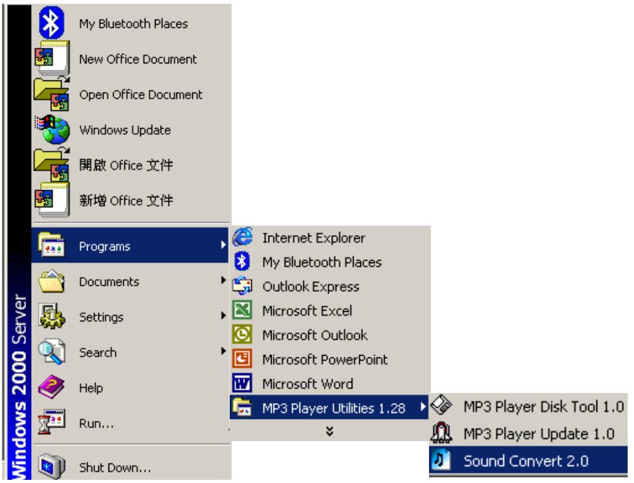Expand the Settings submenu arrow

(x=223, y=316)
